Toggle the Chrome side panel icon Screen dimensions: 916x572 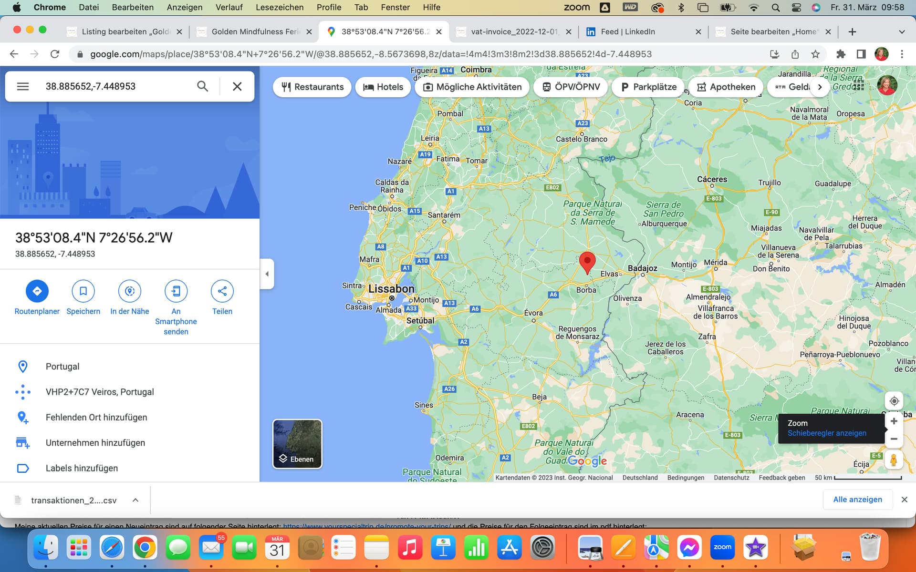point(861,54)
